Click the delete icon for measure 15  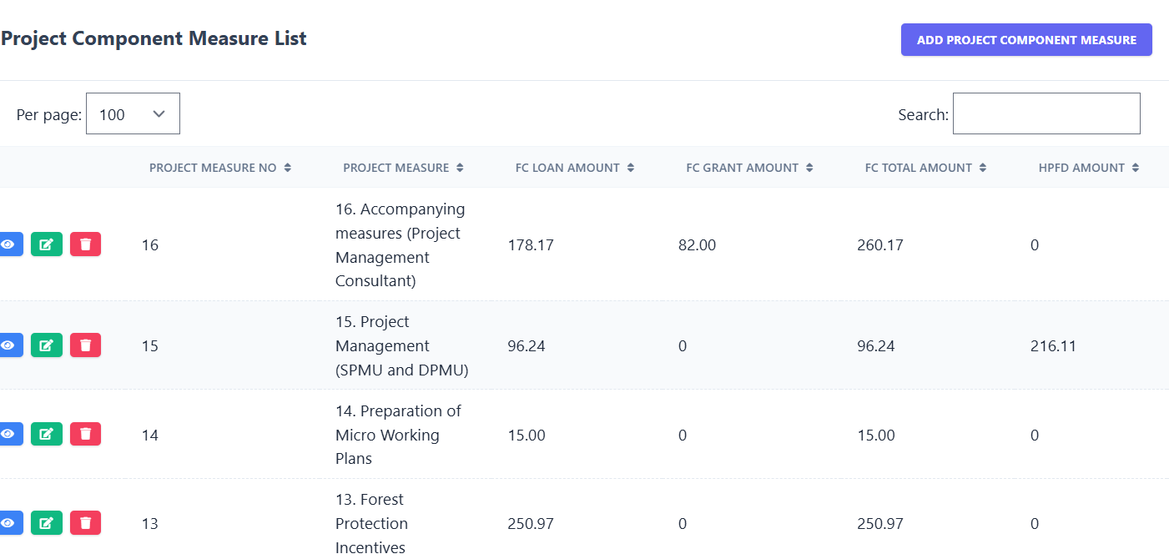(x=85, y=345)
